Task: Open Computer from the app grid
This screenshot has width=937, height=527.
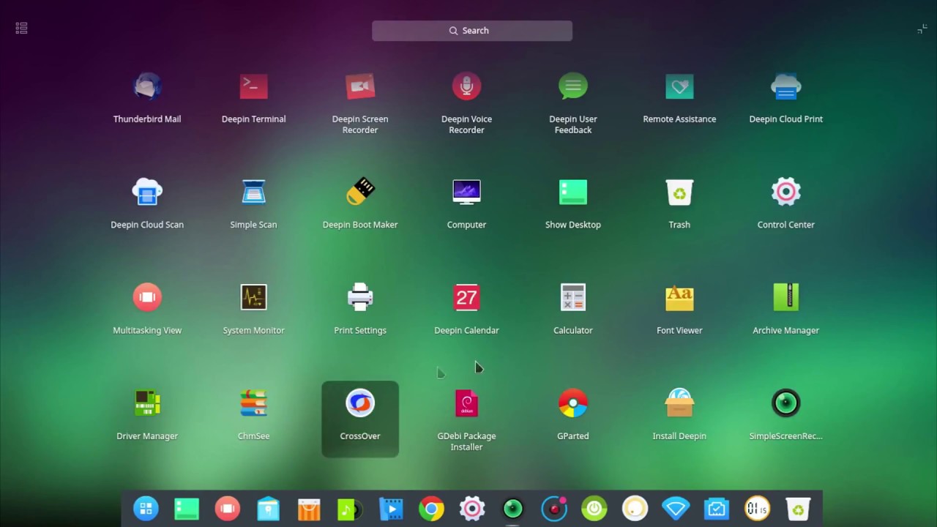Action: click(x=466, y=192)
